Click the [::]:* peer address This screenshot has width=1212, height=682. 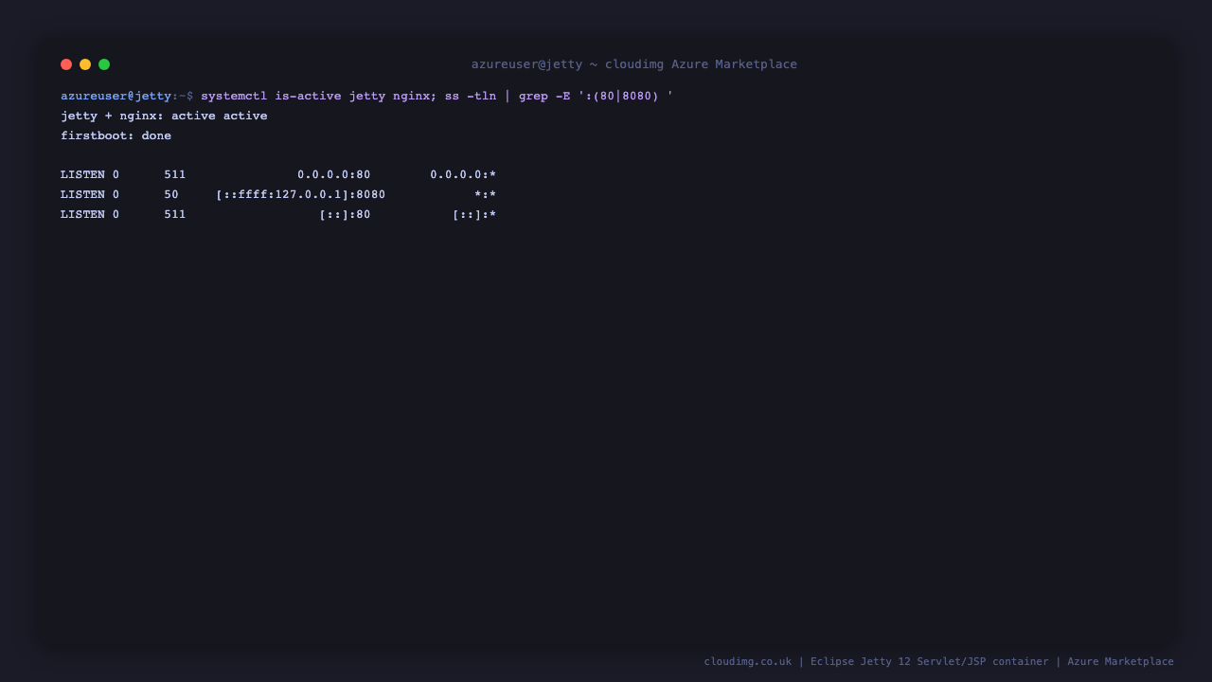click(x=474, y=215)
